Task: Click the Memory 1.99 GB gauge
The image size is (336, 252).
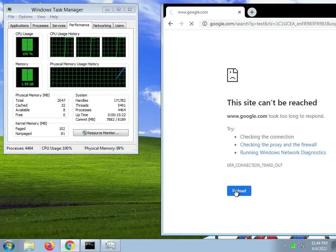Action: click(27, 77)
